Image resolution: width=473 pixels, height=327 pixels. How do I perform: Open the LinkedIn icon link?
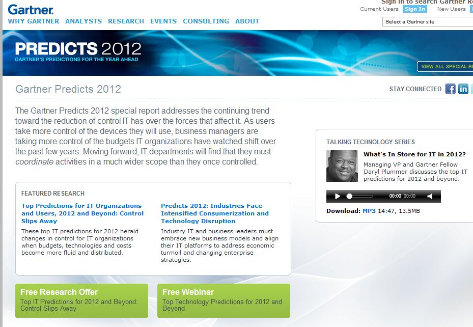[x=463, y=89]
